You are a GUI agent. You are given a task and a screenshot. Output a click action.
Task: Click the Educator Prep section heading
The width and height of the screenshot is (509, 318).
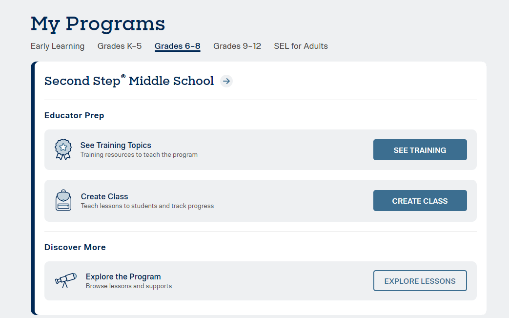[74, 115]
